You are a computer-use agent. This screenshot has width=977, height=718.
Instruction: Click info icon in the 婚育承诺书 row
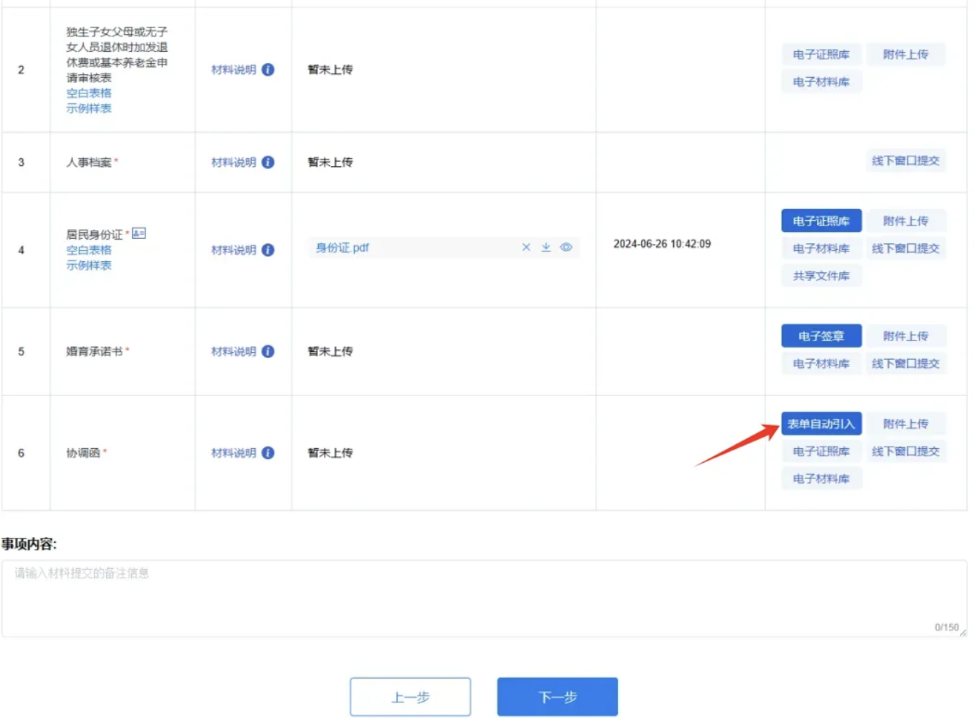(x=268, y=352)
